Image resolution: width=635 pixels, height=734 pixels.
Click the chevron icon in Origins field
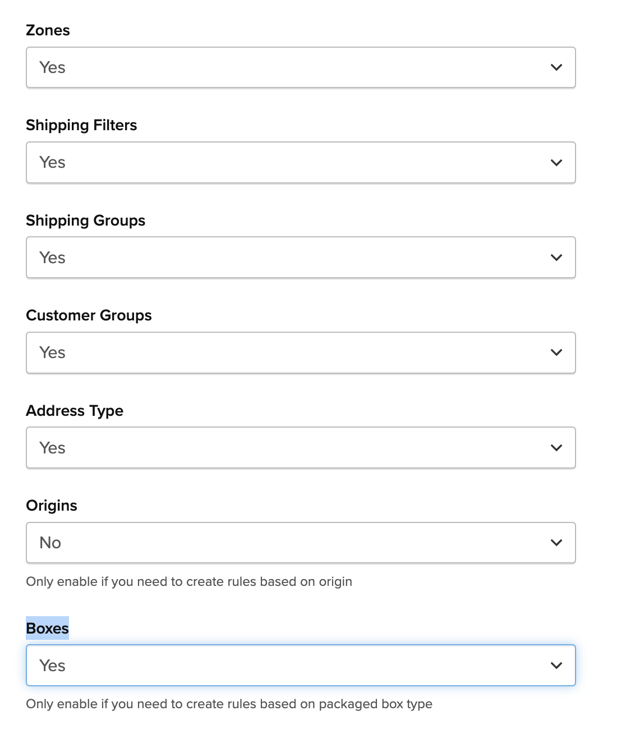pyautogui.click(x=556, y=543)
